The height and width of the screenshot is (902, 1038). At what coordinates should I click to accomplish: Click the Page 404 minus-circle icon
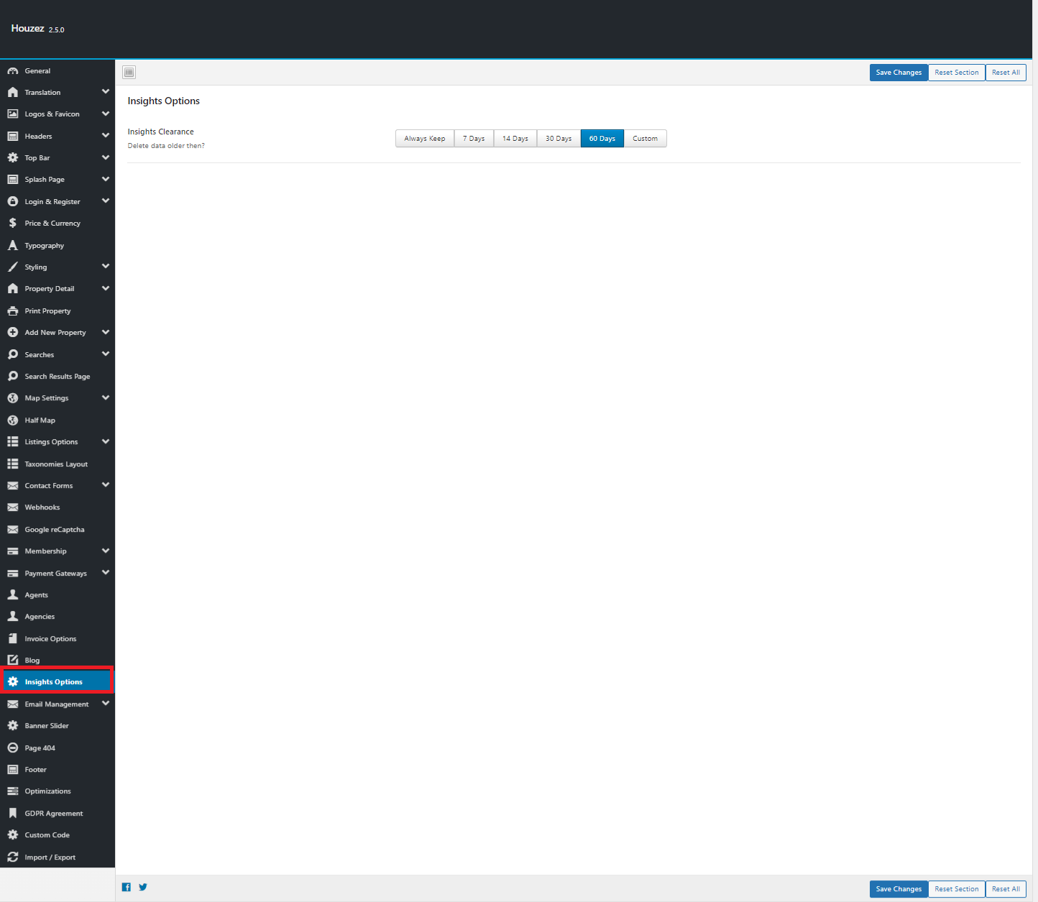click(x=13, y=748)
